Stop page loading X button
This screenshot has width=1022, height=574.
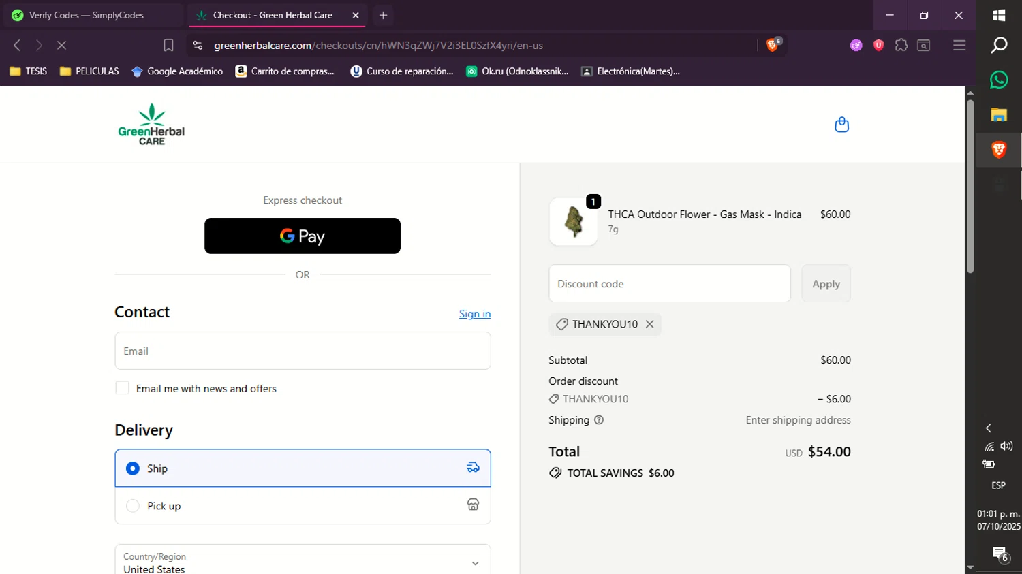(61, 46)
